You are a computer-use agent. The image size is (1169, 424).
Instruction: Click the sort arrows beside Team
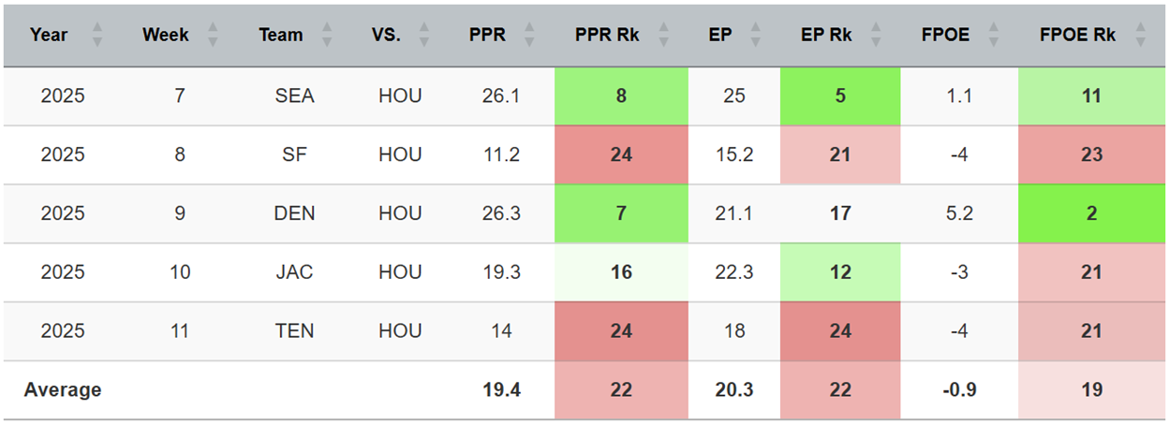[327, 36]
